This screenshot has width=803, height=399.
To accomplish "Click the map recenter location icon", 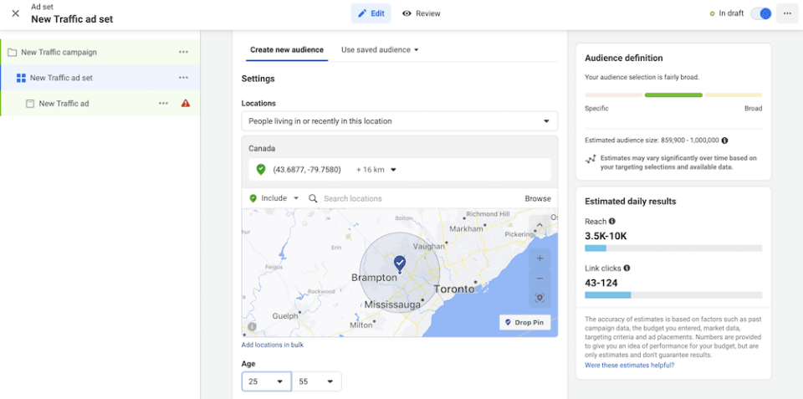I will tap(540, 298).
